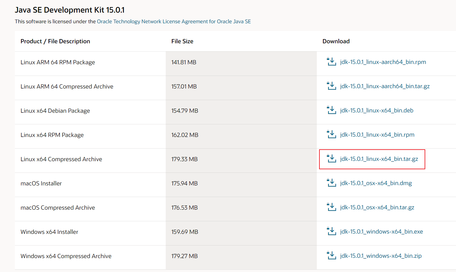This screenshot has height=272, width=456.
Task: Select Windows x64 Compressed Archive description
Action: tap(66, 256)
